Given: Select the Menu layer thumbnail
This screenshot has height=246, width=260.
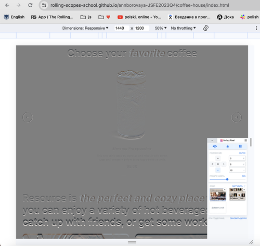Looking at the screenshot, I should [x=237, y=195].
